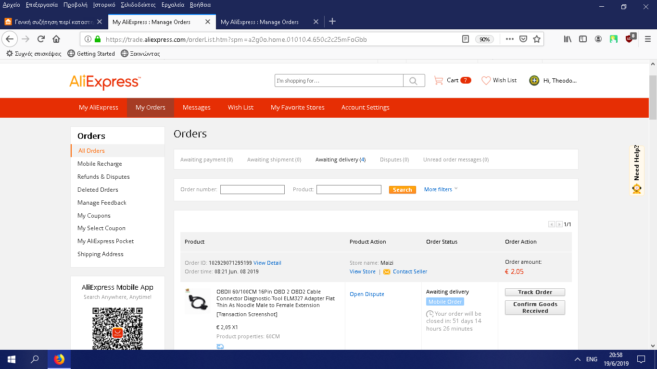Toggle the Firefox sidebar view
Image resolution: width=657 pixels, height=369 pixels.
coord(583,39)
